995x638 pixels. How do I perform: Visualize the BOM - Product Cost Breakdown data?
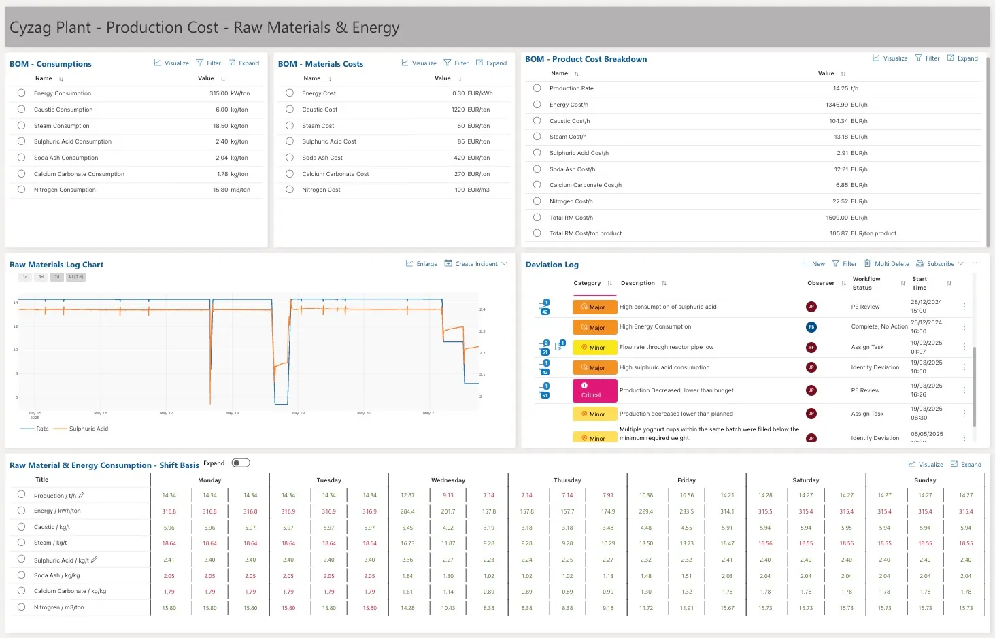pos(890,58)
